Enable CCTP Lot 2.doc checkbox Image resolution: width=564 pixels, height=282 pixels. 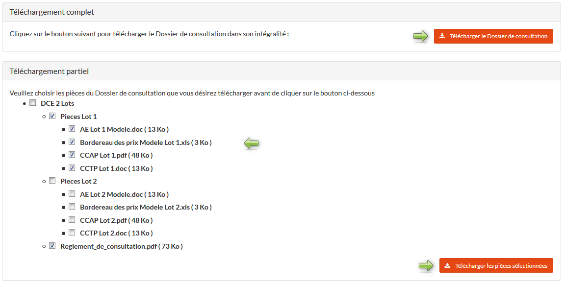72,233
